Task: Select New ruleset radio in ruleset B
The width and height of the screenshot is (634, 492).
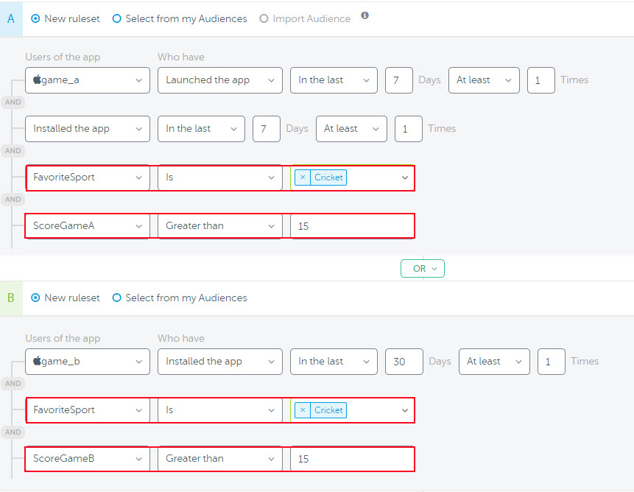Action: pos(36,298)
